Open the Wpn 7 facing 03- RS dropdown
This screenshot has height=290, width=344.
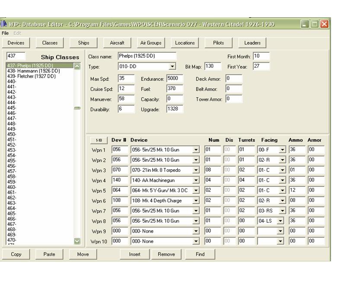coord(283,211)
